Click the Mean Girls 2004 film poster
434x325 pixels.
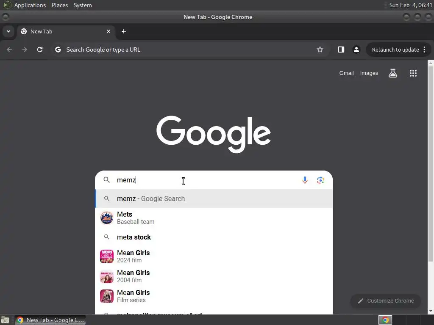click(x=106, y=276)
